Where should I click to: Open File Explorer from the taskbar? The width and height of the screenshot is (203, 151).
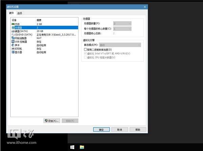82,147
